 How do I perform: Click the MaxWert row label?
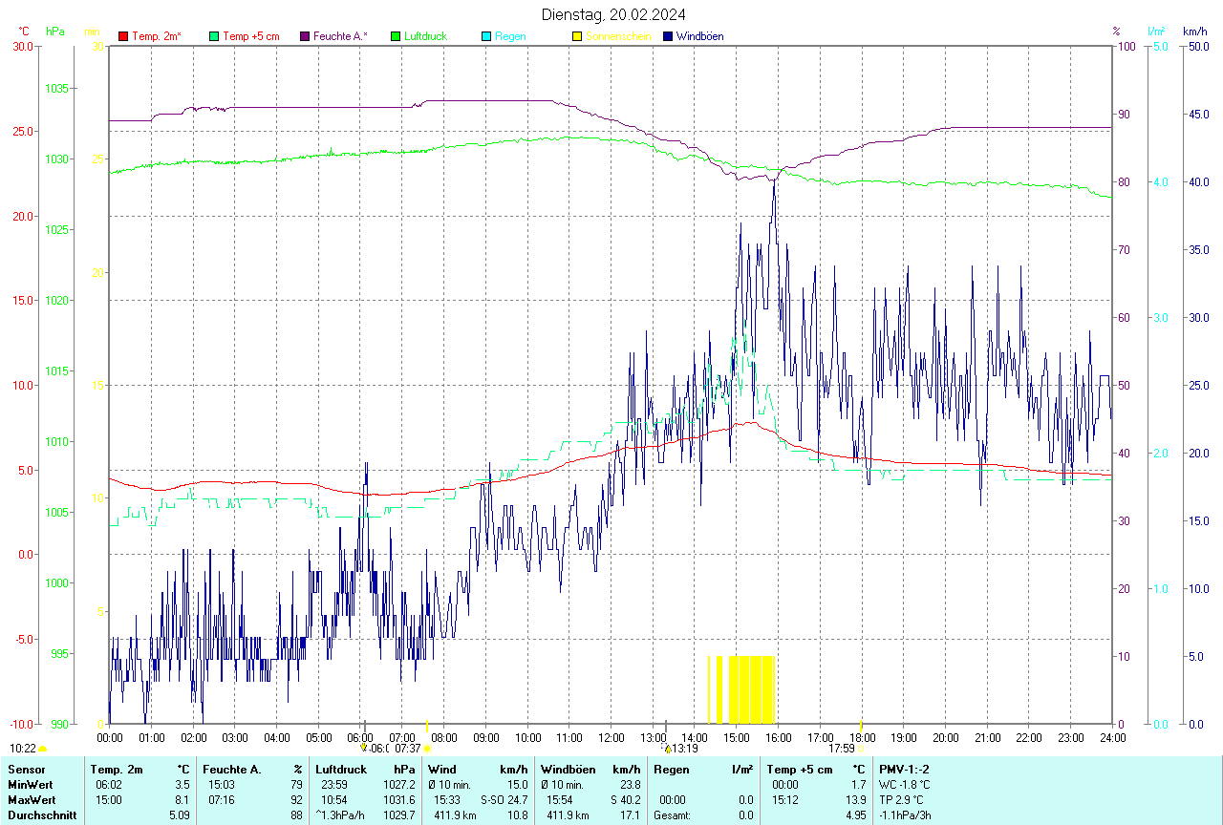click(x=30, y=800)
